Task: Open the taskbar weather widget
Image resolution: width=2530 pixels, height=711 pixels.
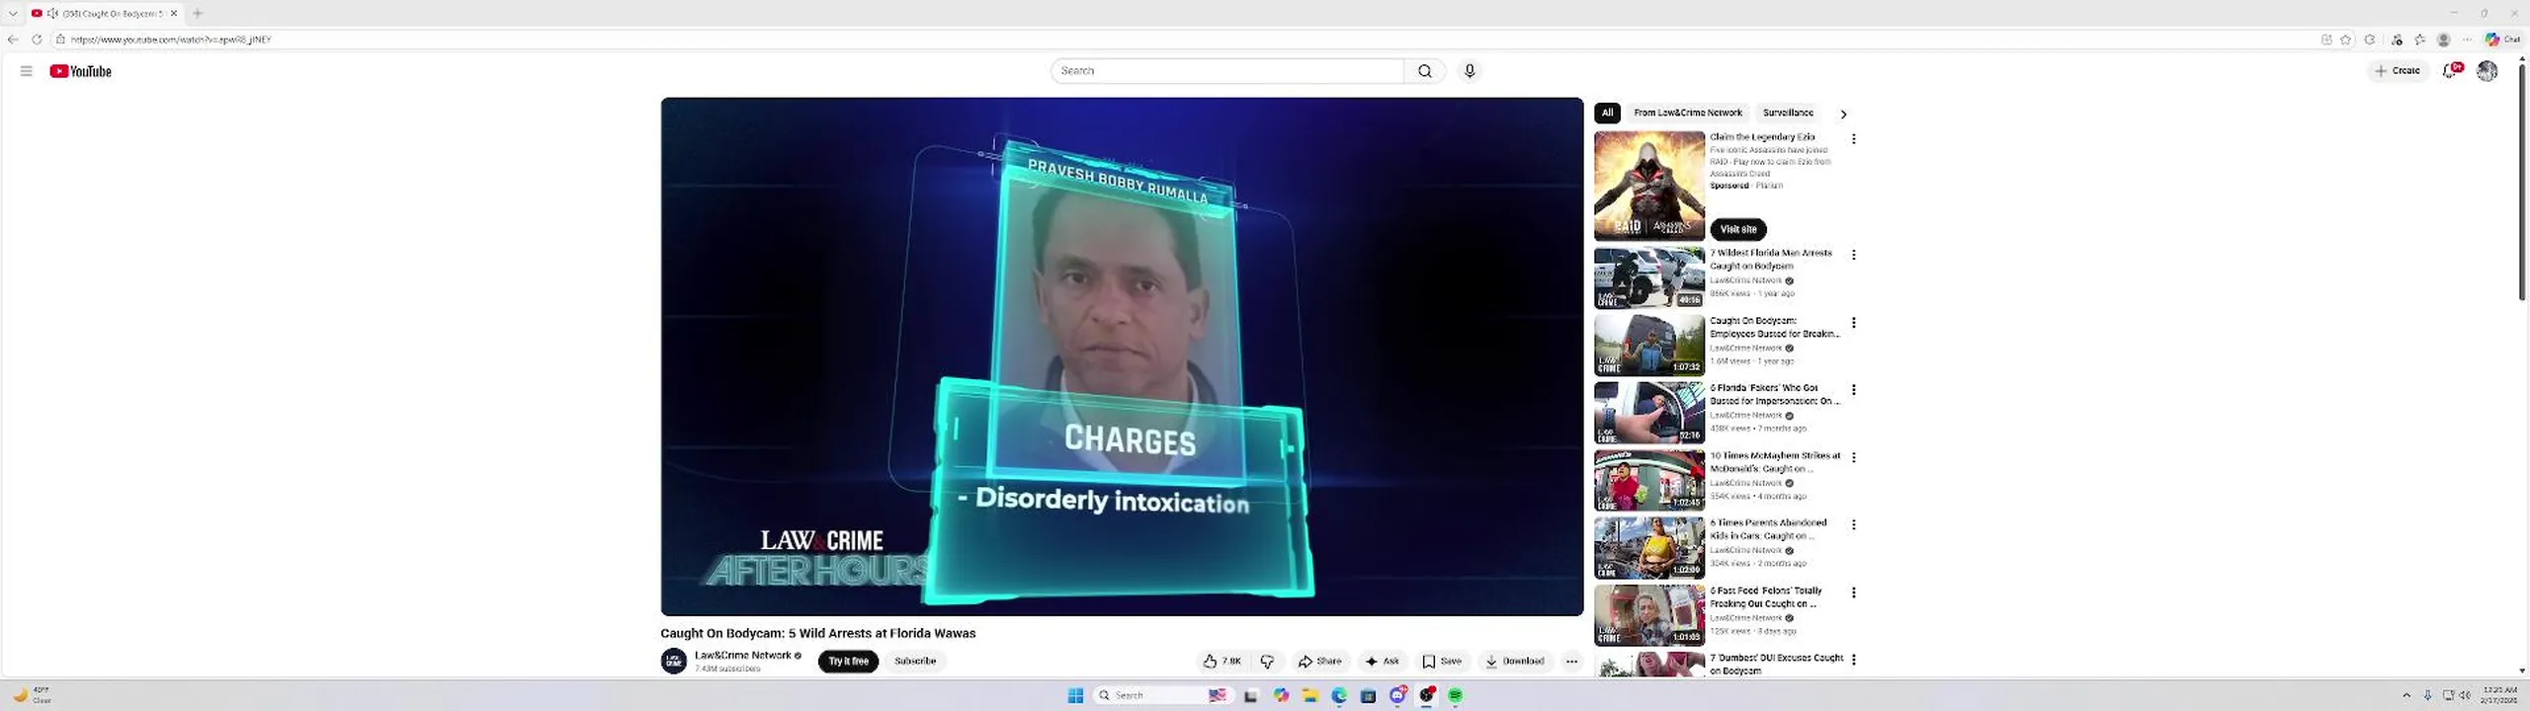Action: click(x=32, y=695)
